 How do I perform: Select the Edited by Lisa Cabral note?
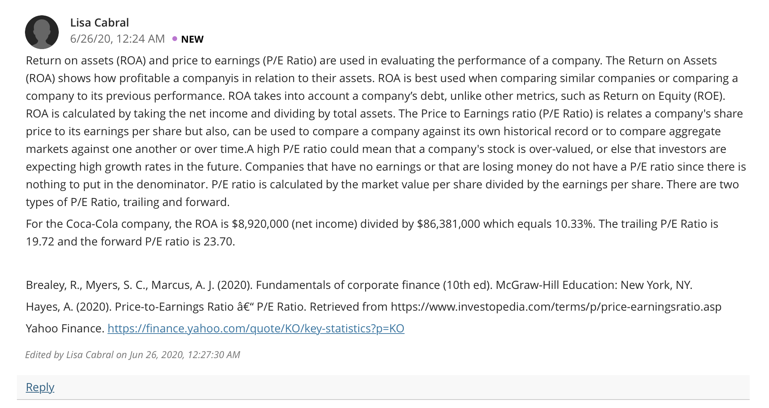[x=132, y=354]
